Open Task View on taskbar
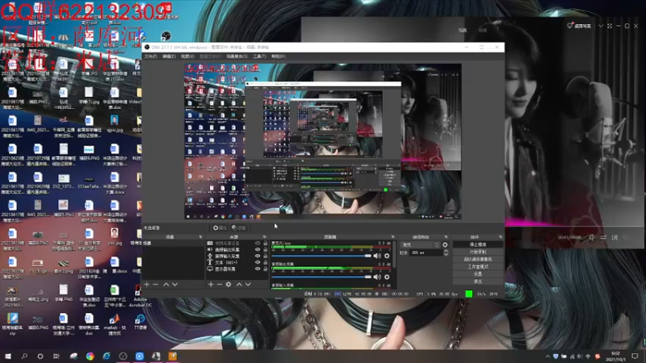This screenshot has width=646, height=363. (x=57, y=356)
